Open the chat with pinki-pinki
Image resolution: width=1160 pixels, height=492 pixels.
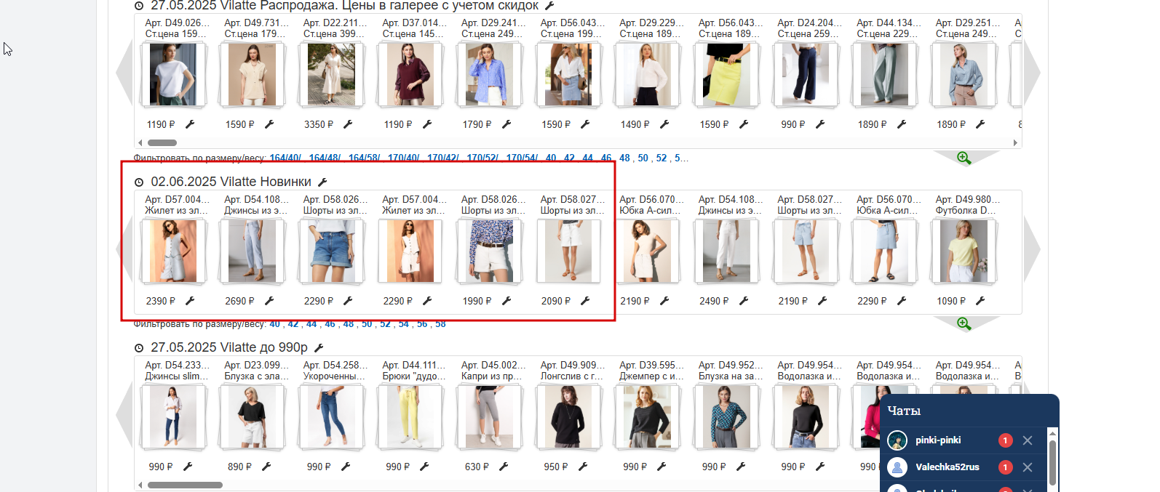click(x=938, y=440)
